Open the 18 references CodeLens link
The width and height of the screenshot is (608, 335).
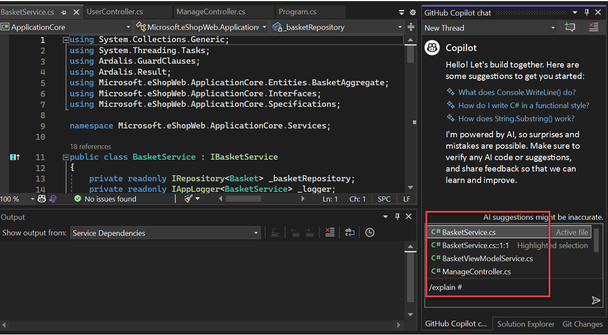click(90, 147)
